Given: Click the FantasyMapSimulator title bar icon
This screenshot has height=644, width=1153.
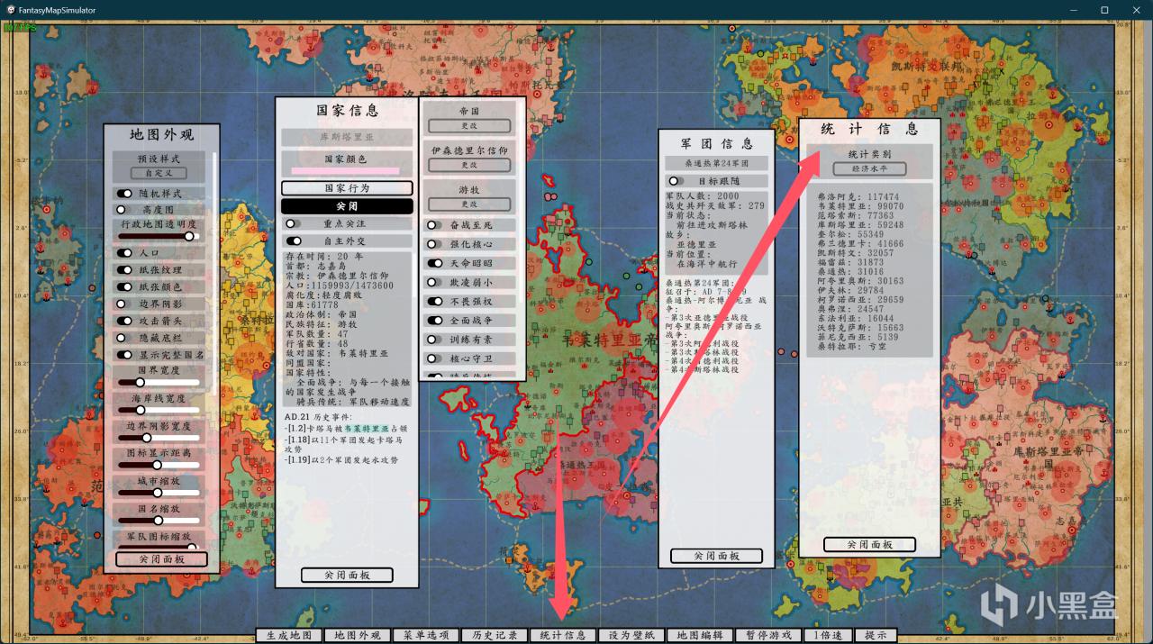Looking at the screenshot, I should click(x=9, y=9).
